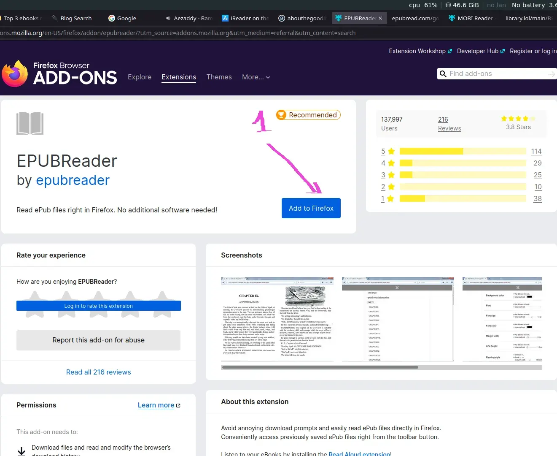Switch to the library.lol tab
This screenshot has width=557, height=456.
[x=529, y=18]
